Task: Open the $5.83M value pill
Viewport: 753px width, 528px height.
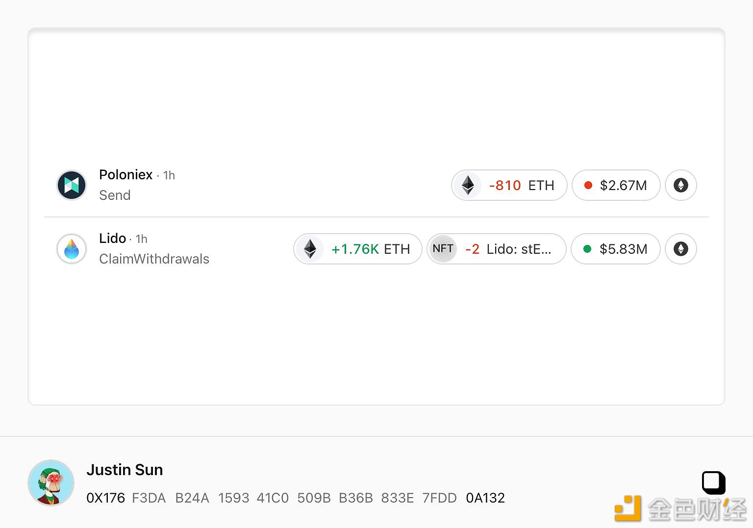Action: coord(616,249)
